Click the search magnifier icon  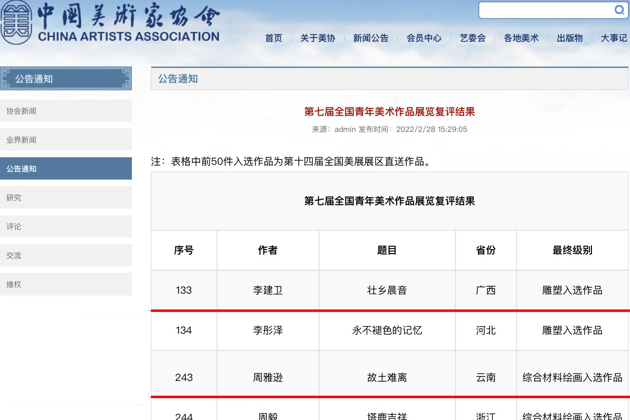tap(619, 10)
